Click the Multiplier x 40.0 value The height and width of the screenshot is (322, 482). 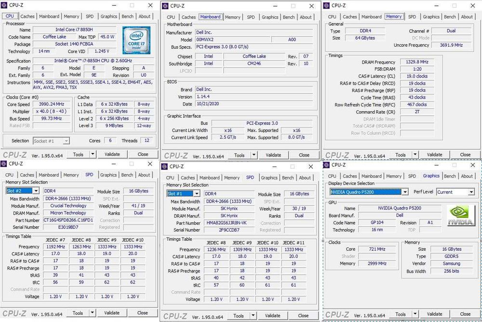[x=52, y=112]
